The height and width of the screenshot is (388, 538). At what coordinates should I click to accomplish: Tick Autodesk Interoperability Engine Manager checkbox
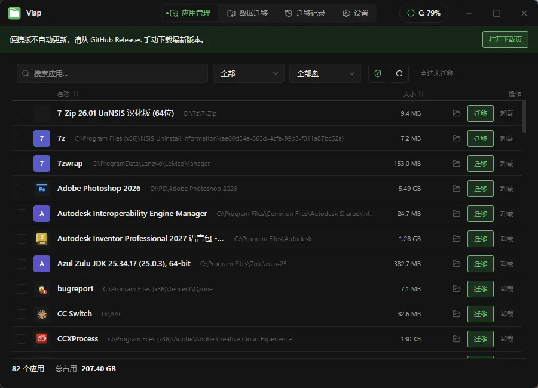point(22,214)
